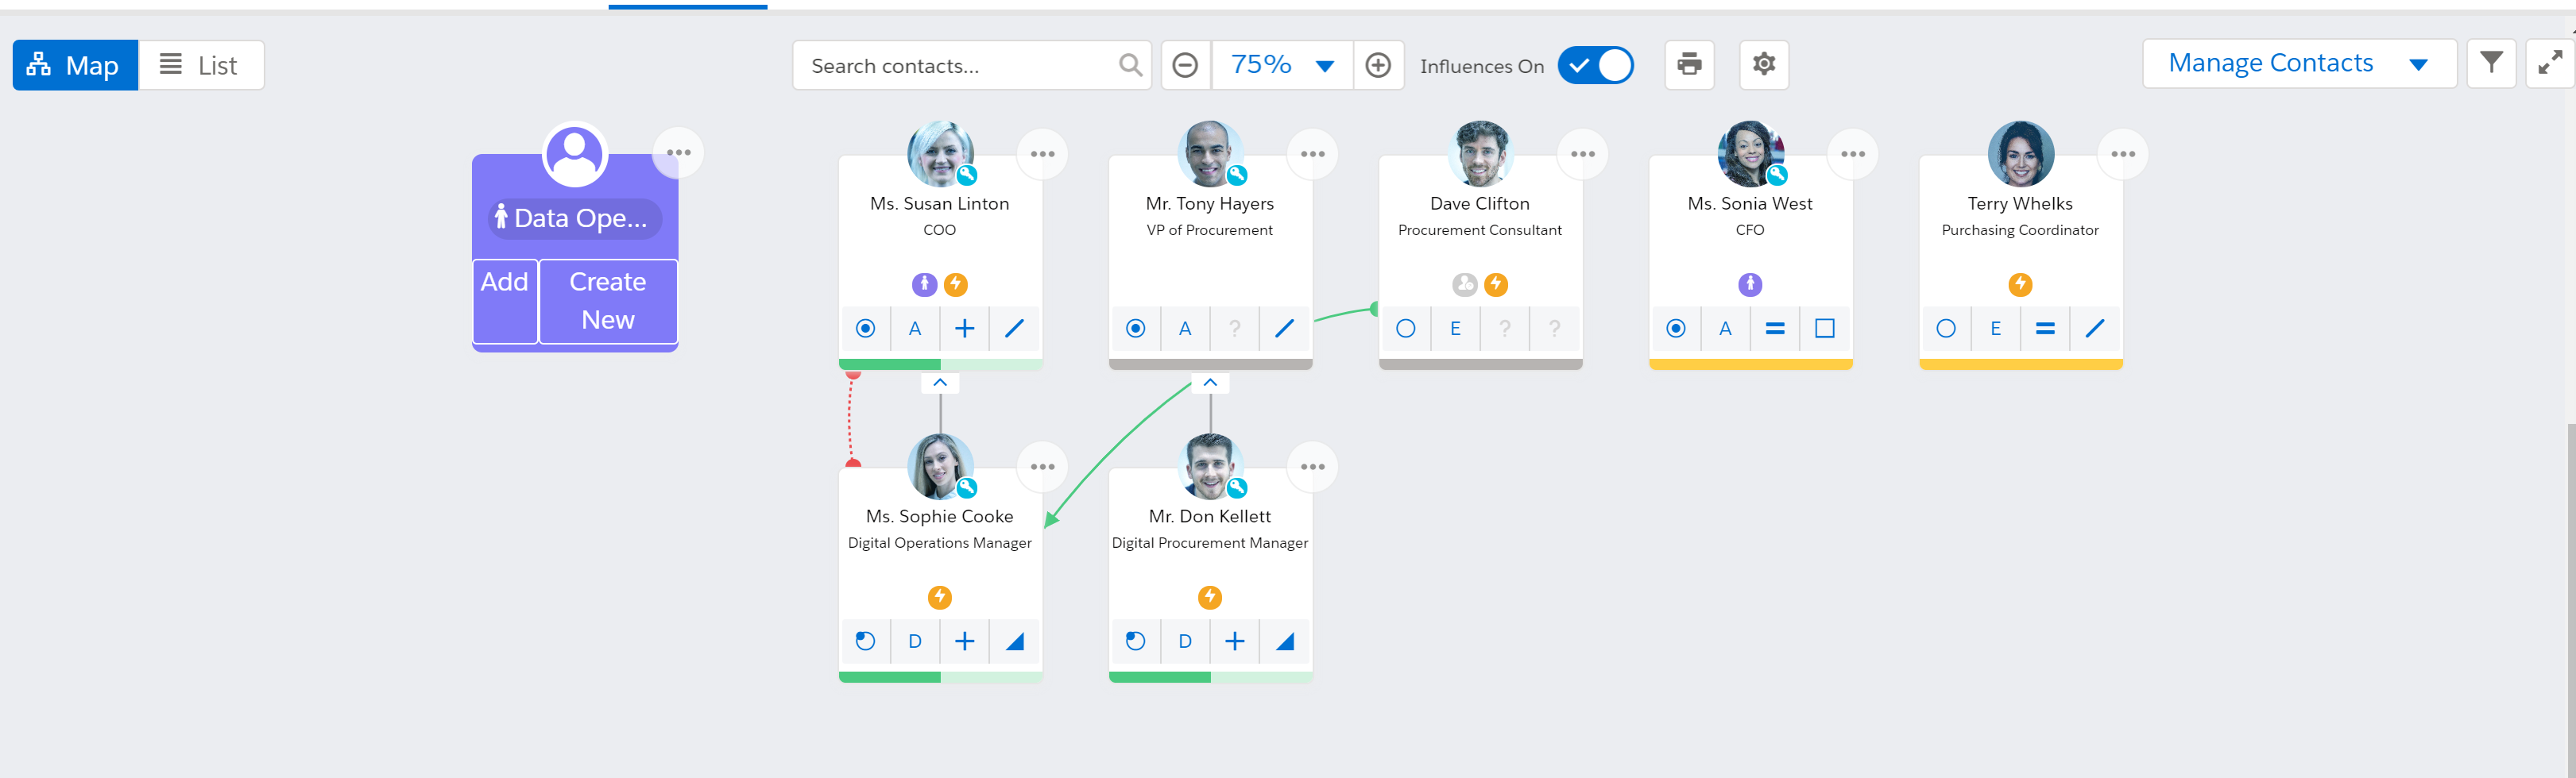This screenshot has height=778, width=2576.
Task: Open Manage Contacts dropdown
Action: point(2299,64)
